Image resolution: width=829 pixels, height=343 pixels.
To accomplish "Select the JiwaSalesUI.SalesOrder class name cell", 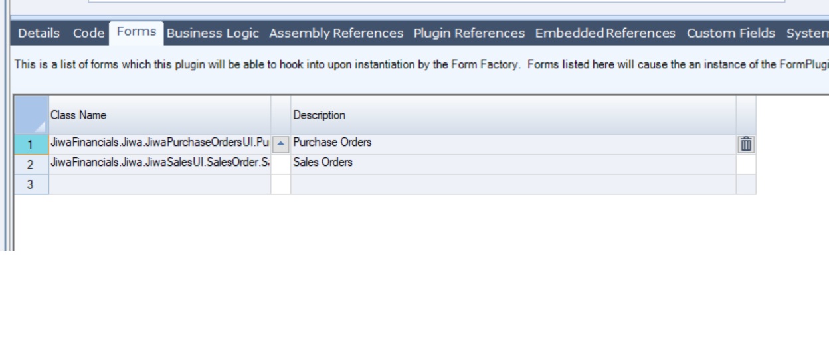I will pyautogui.click(x=159, y=164).
